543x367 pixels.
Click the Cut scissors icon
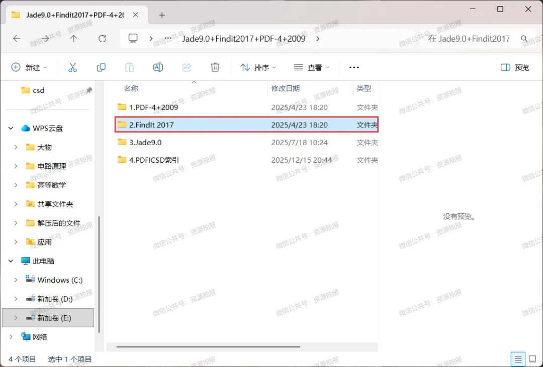pyautogui.click(x=72, y=67)
